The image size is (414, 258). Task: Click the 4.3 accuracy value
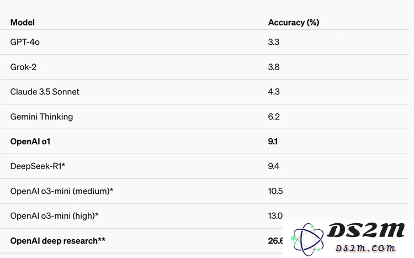274,92
